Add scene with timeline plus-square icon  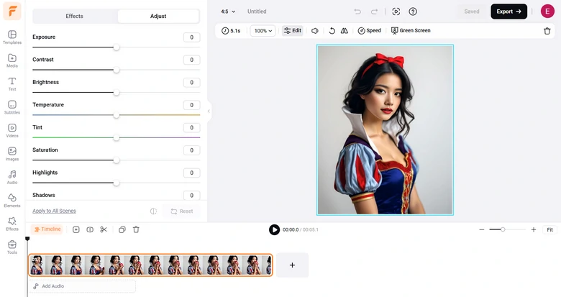tap(76, 229)
